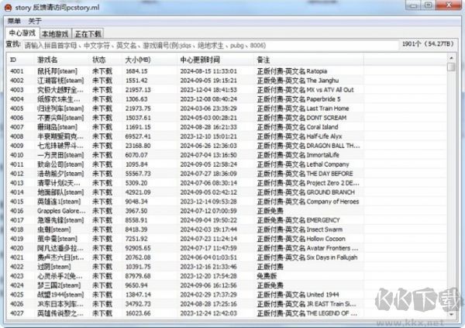Select game Grapples Galore
The image size is (465, 328).
pos(61,211)
